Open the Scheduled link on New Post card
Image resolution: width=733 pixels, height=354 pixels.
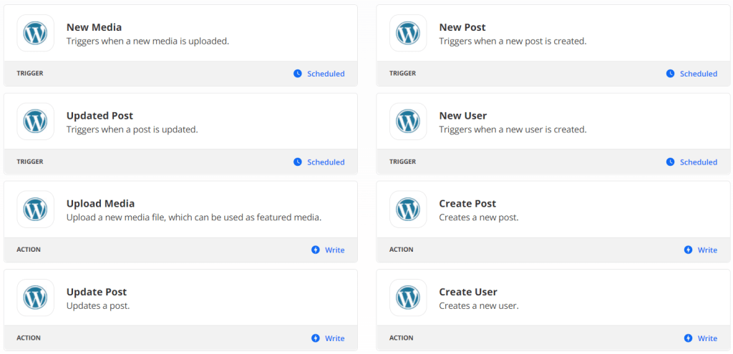[x=699, y=74]
